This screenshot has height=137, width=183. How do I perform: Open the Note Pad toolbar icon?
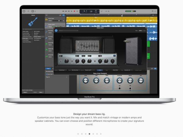point(152,11)
